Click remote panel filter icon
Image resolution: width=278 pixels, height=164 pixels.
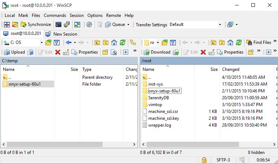(x=173, y=42)
